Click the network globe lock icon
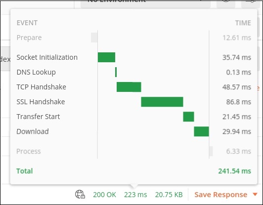This screenshot has height=205, width=263. [x=80, y=194]
